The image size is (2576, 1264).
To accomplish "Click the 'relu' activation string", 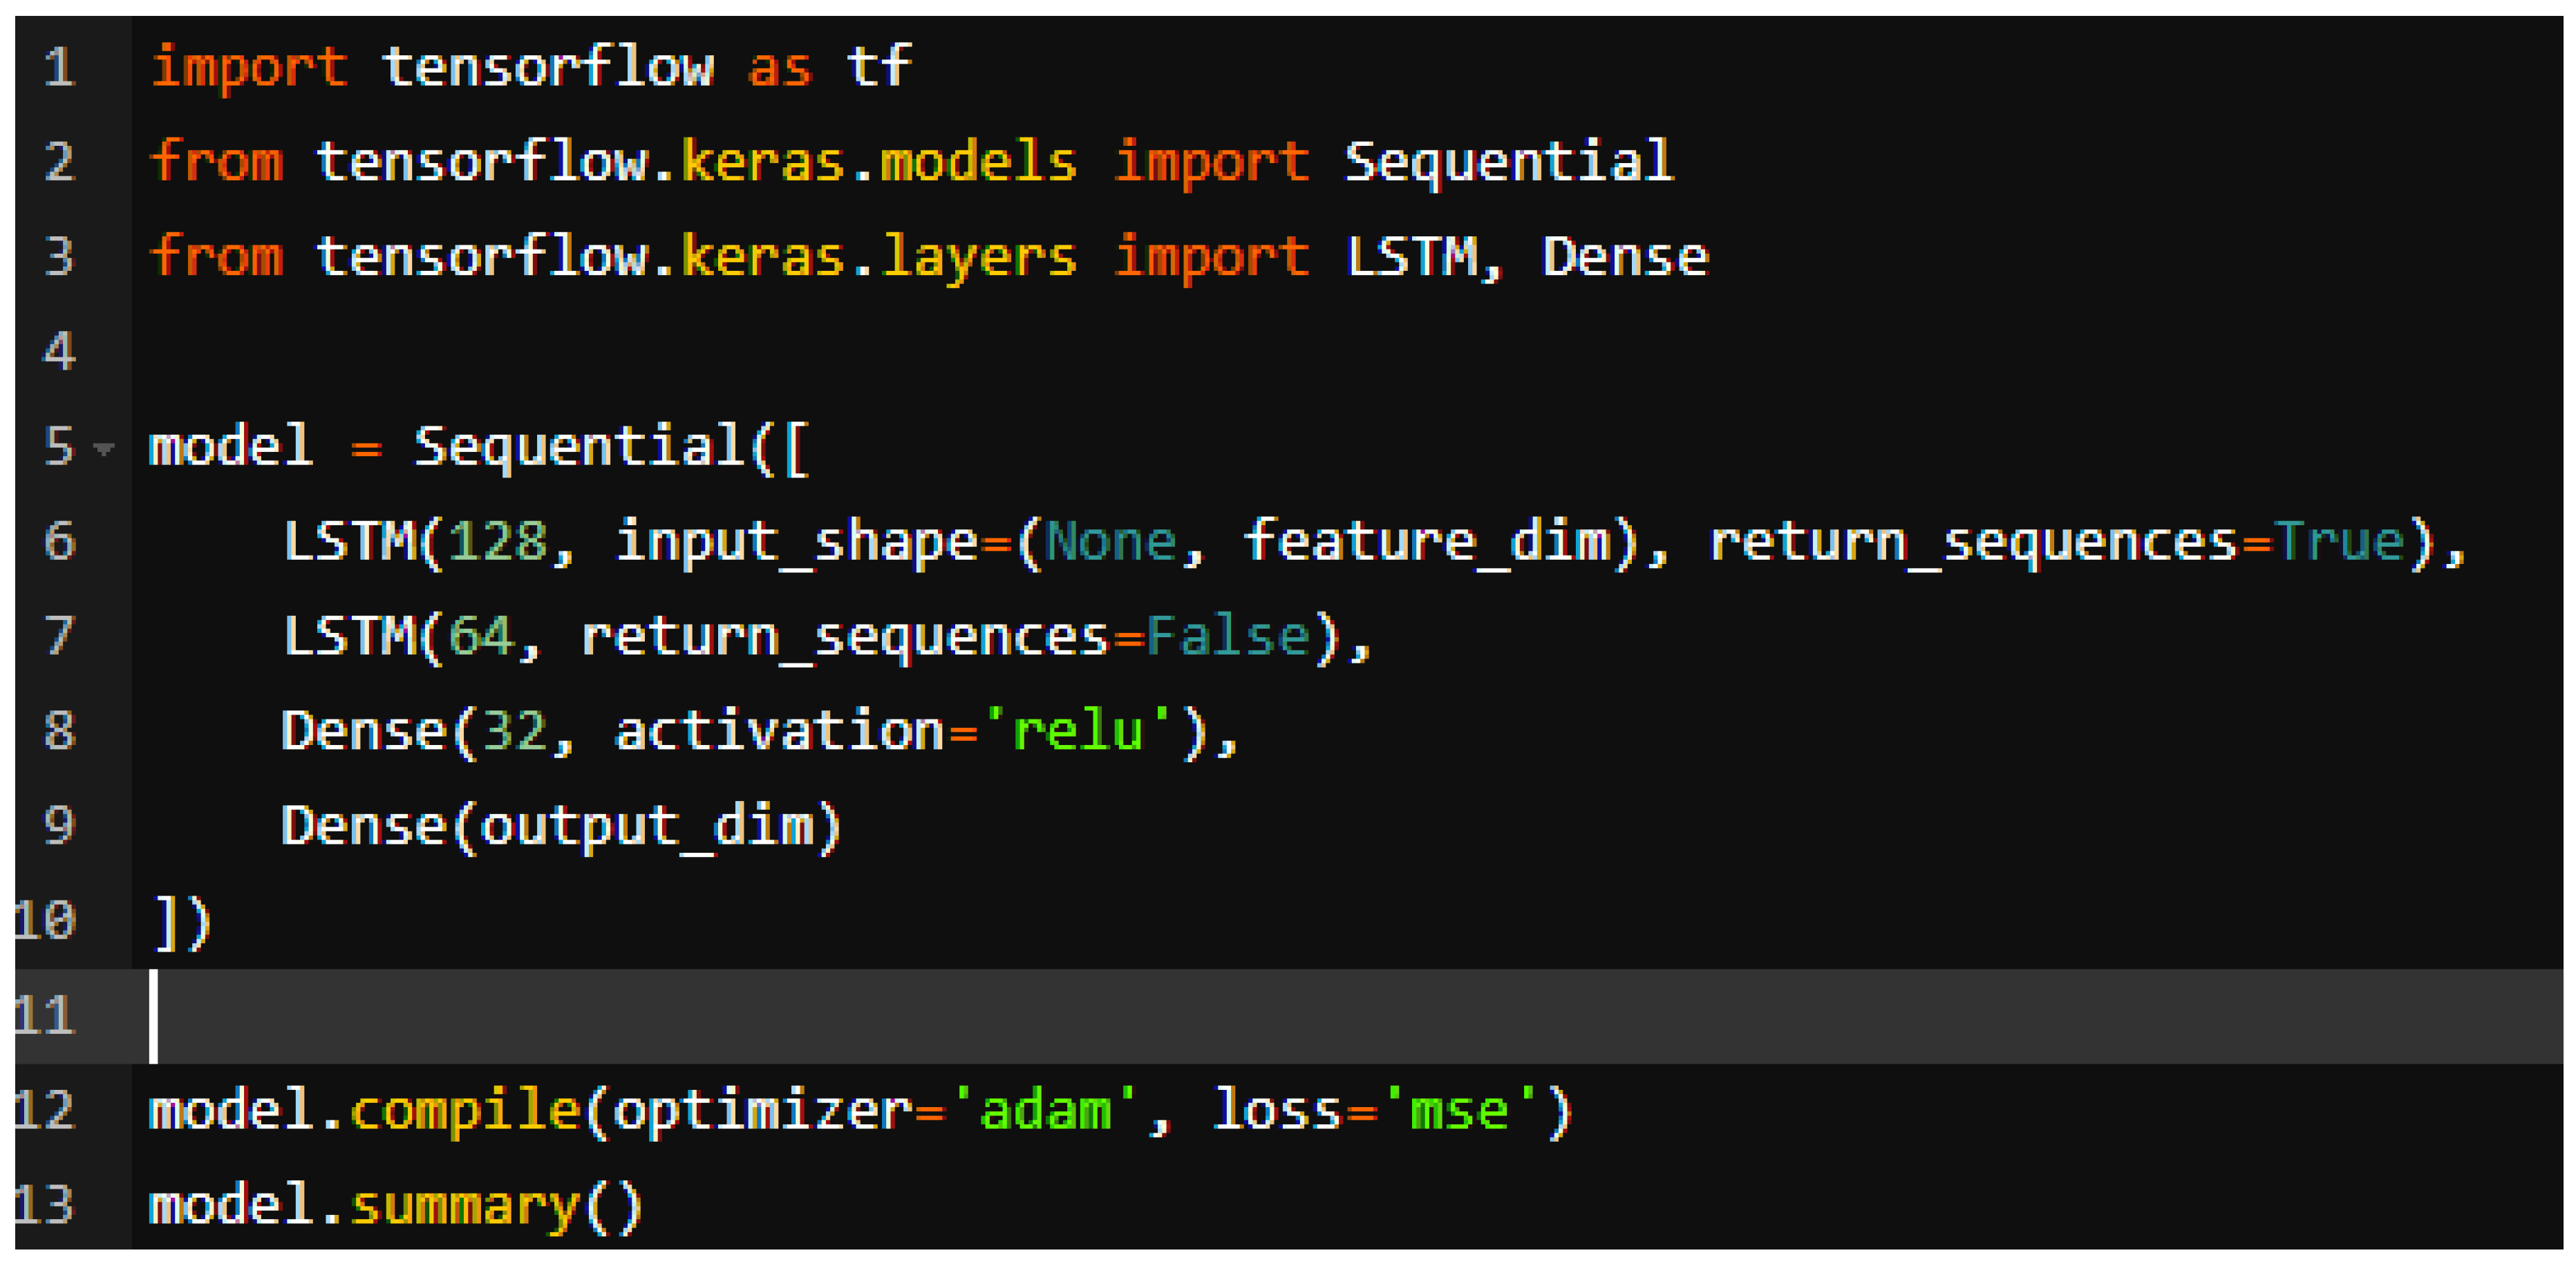I will tap(1078, 731).
